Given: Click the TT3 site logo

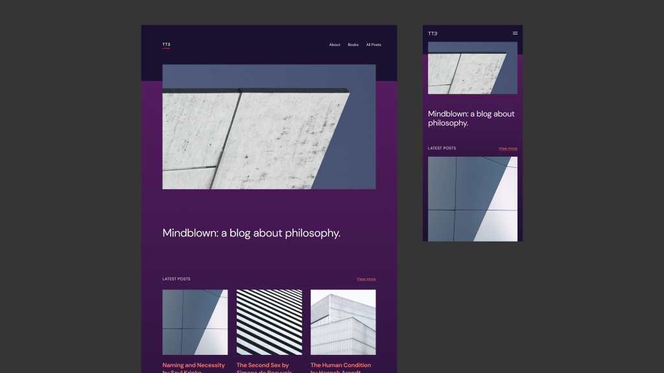Looking at the screenshot, I should coord(166,44).
